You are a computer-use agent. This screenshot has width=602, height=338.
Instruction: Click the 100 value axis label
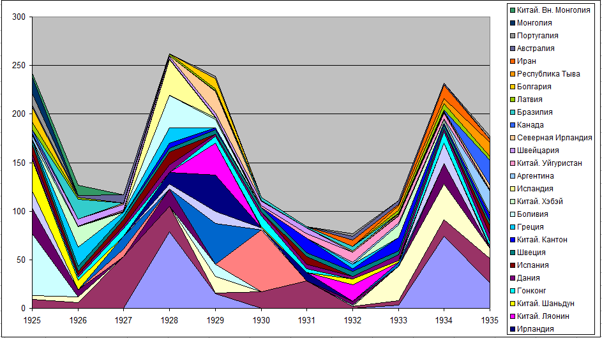19,211
